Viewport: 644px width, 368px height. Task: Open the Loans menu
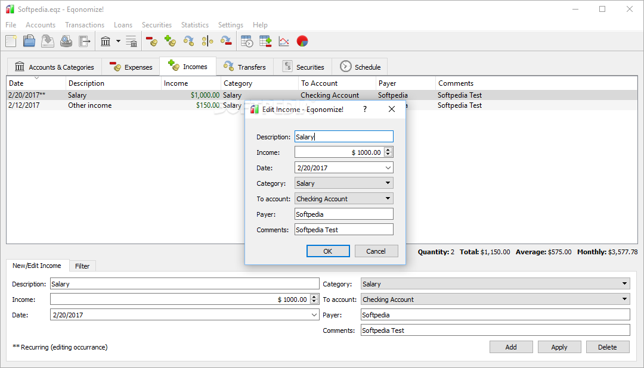pos(123,25)
